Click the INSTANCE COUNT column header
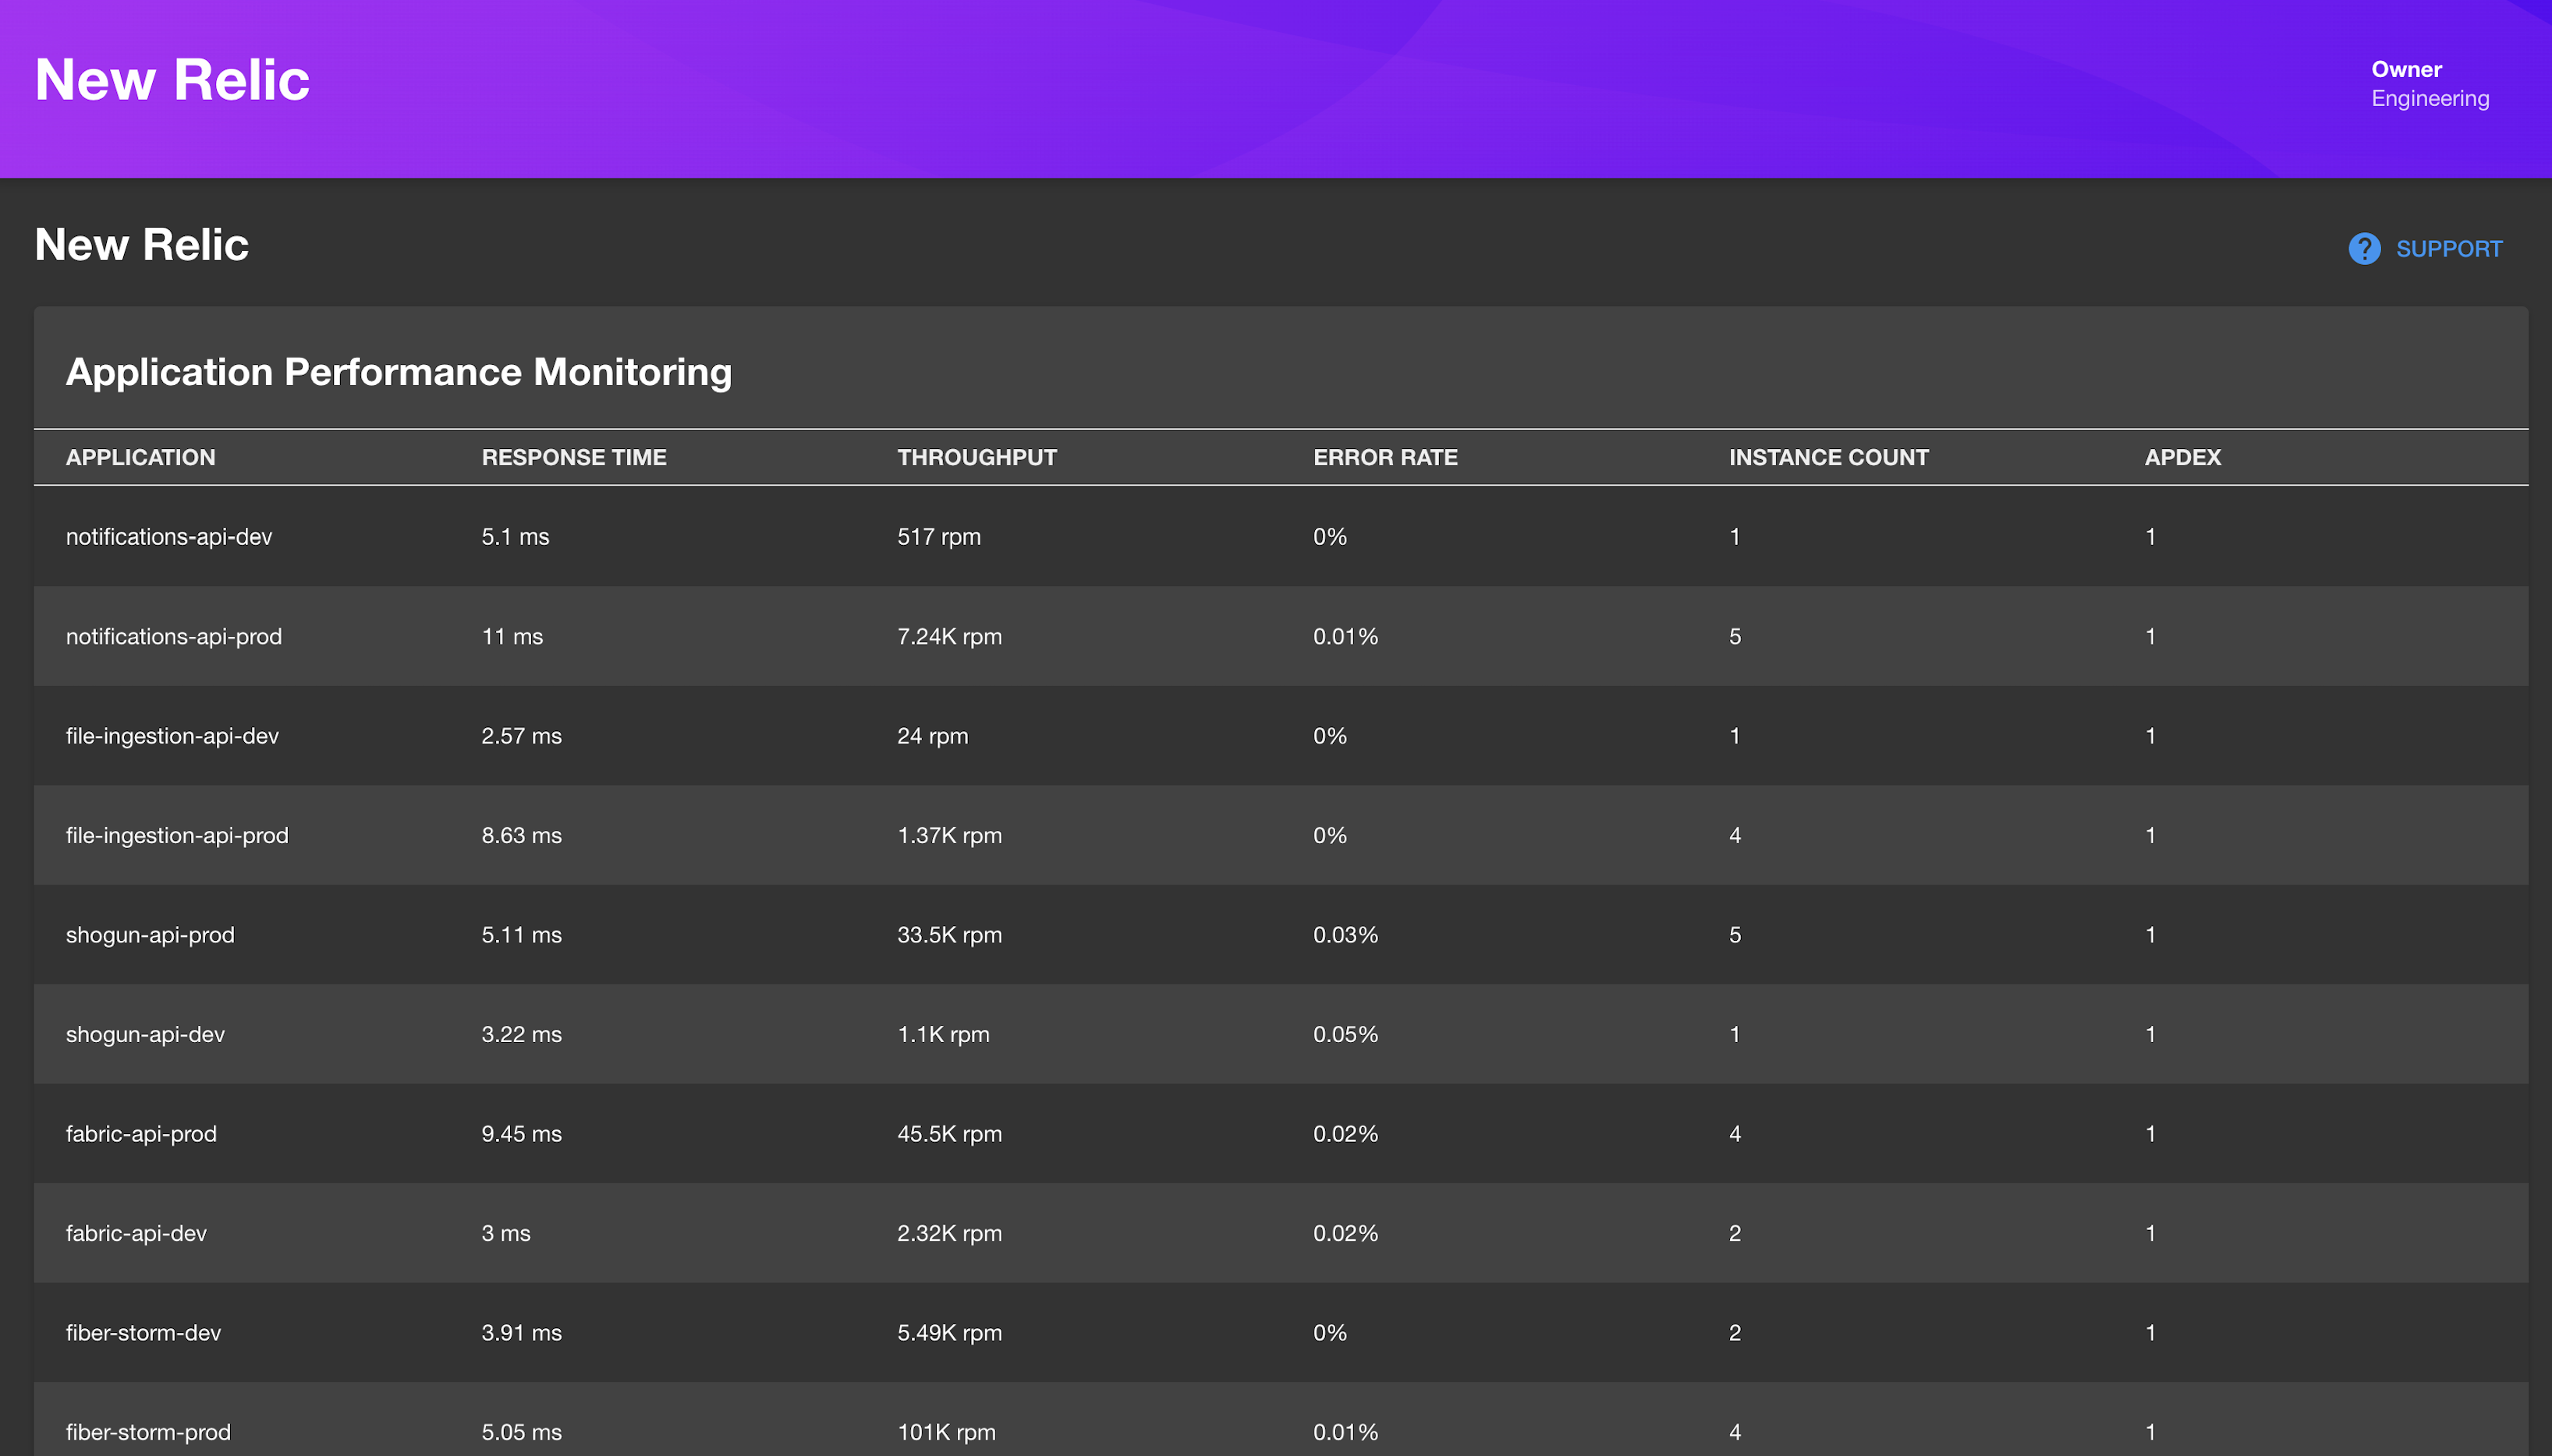The image size is (2552, 1456). pos(1827,457)
